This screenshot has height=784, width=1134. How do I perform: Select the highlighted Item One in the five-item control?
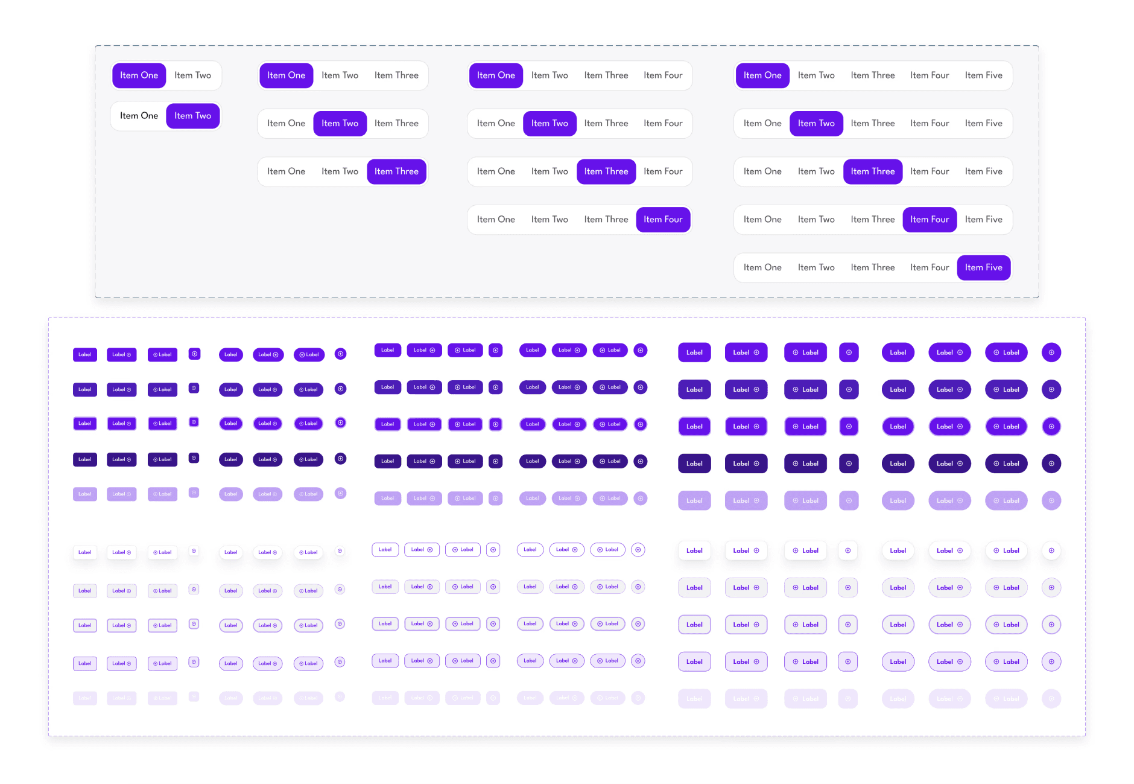[x=762, y=75]
